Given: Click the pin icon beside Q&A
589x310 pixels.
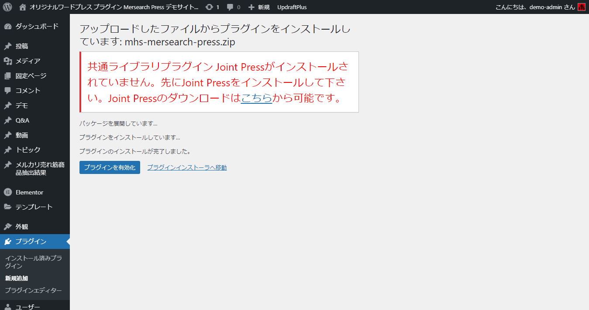Looking at the screenshot, I should 7,120.
